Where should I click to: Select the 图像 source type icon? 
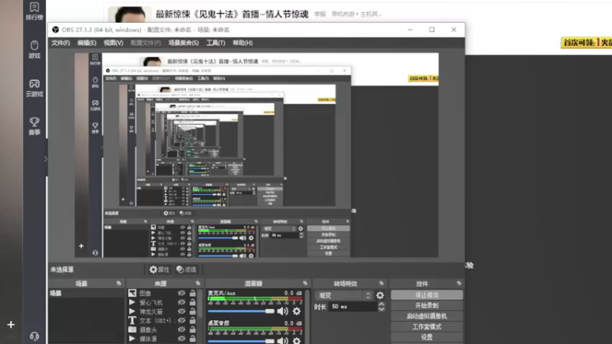click(132, 293)
